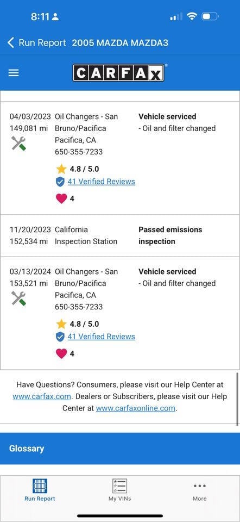Tap the page scrollbar on the right
240x522 pixels.
coord(238,399)
